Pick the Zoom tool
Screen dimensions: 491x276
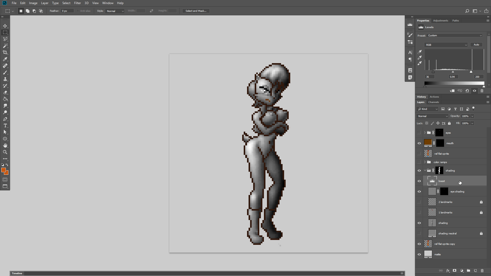pyautogui.click(x=5, y=152)
